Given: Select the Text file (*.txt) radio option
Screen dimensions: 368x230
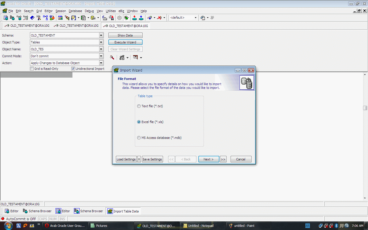Looking at the screenshot, I should click(139, 106).
